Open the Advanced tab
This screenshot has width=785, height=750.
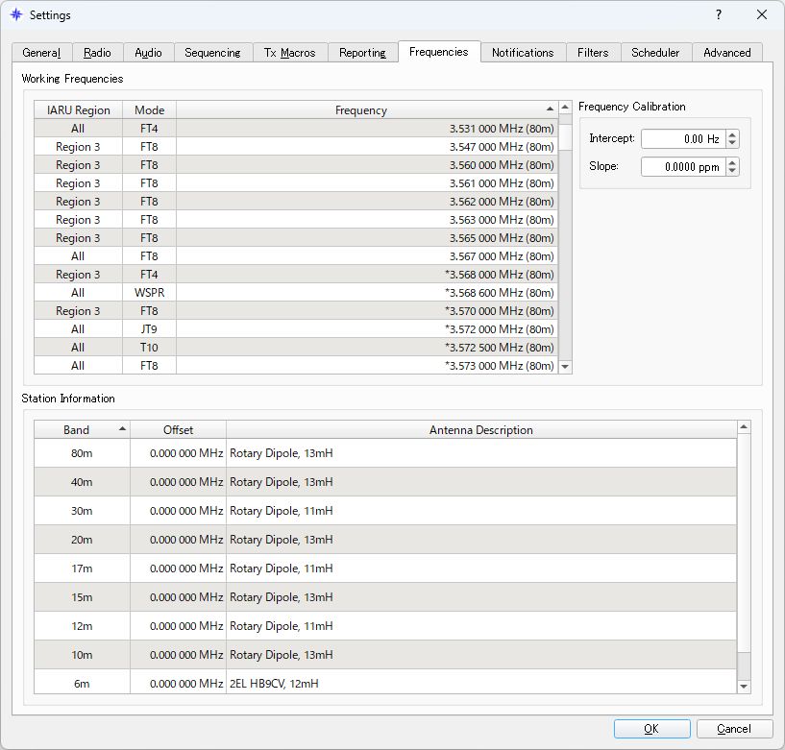tap(727, 53)
